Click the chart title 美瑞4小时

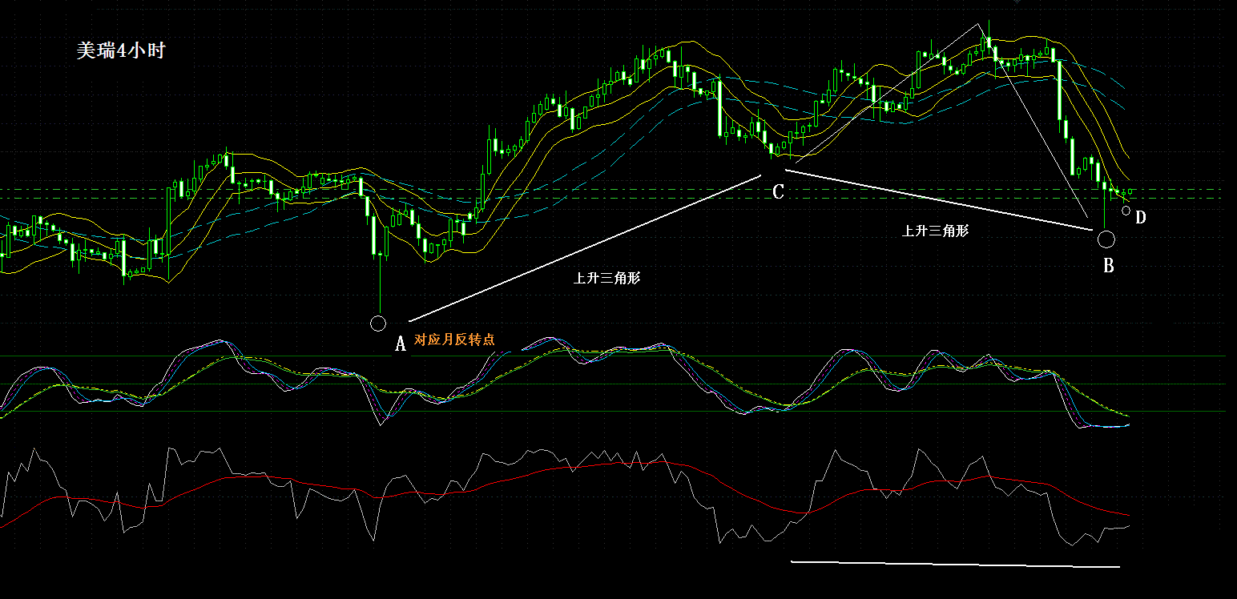point(121,51)
